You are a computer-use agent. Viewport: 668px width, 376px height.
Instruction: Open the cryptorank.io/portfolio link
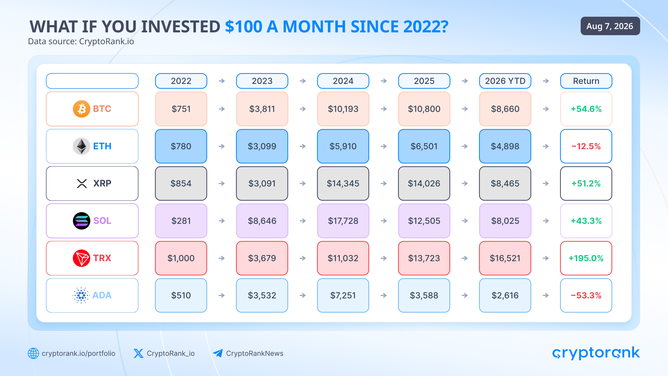coord(78,353)
